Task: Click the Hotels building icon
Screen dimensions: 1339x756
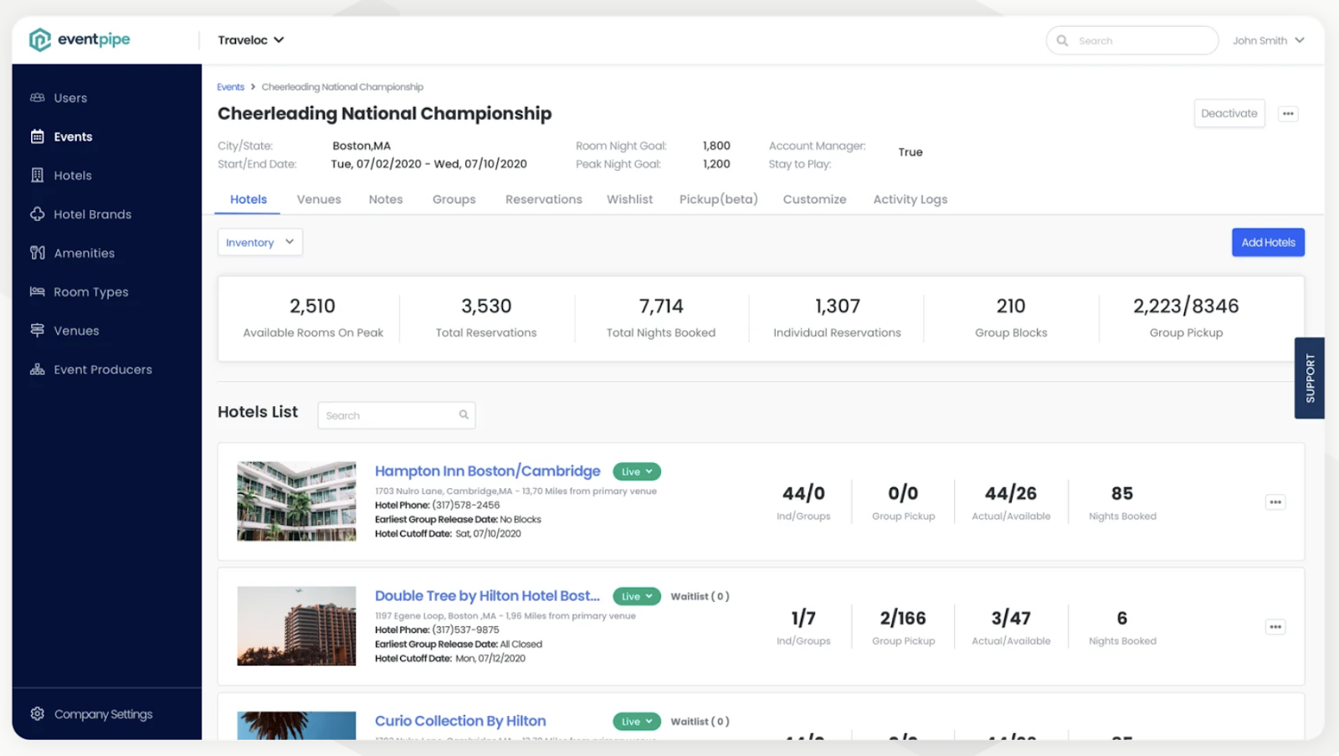Action: (x=37, y=175)
